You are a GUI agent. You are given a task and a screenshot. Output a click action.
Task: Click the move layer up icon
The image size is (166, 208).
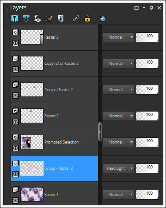pyautogui.click(x=15, y=19)
